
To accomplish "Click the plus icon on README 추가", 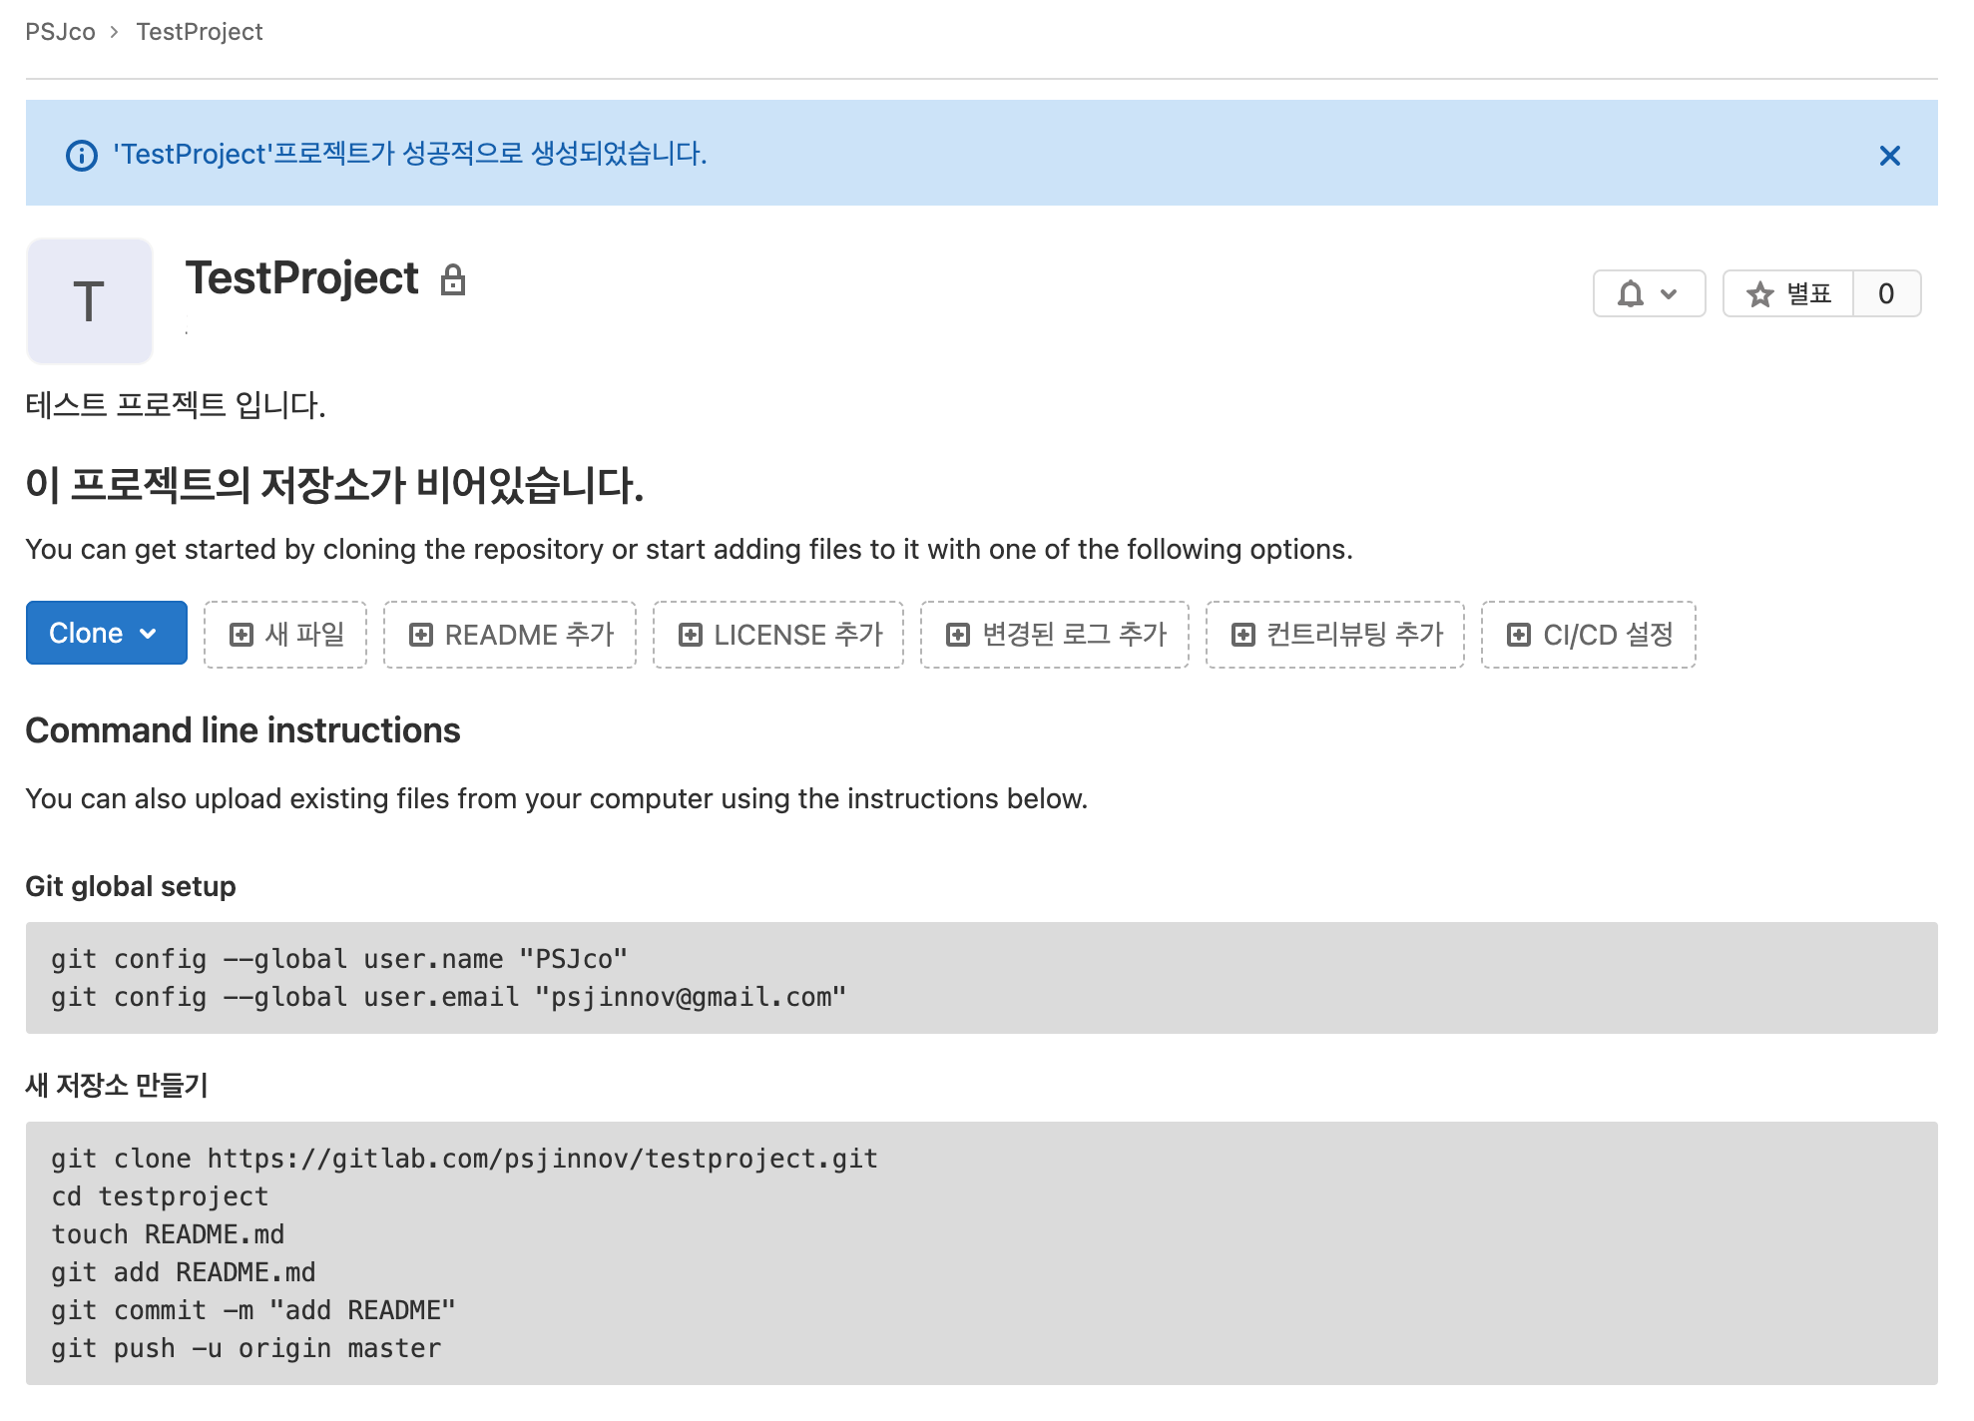I will click(x=421, y=635).
